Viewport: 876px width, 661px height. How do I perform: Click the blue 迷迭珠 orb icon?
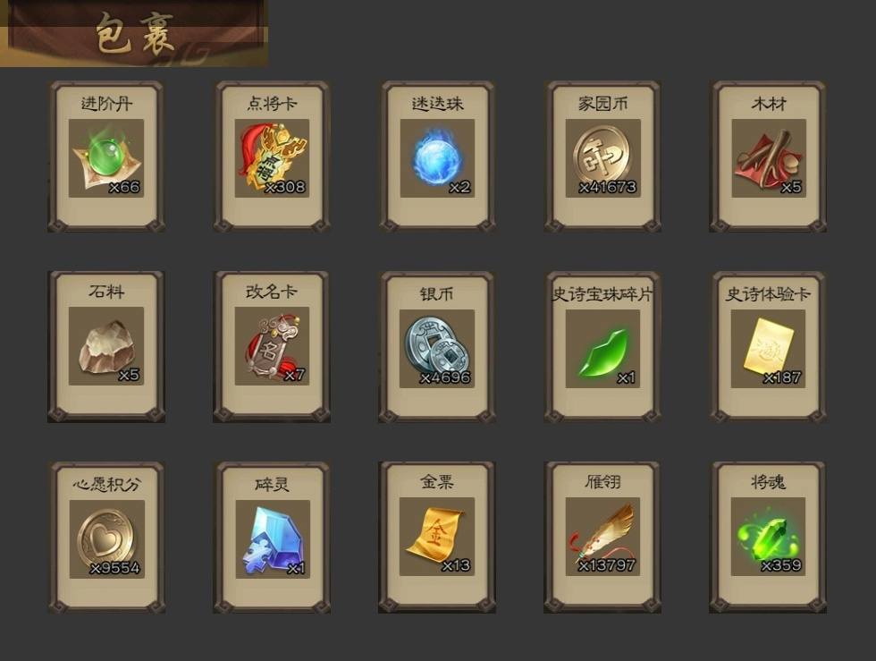point(437,158)
